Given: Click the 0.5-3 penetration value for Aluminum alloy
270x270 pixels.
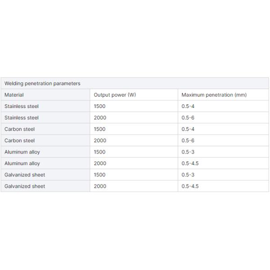Looking at the screenshot, I should (x=188, y=152).
